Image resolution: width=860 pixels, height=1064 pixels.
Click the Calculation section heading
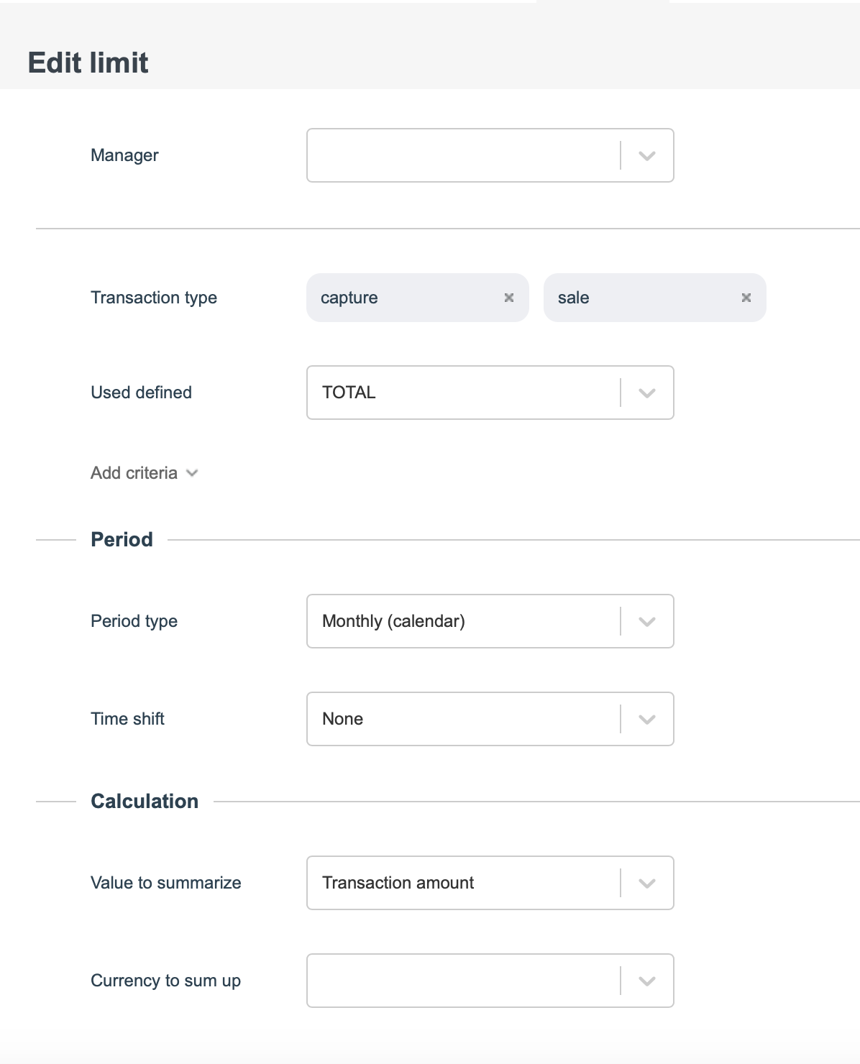[x=145, y=801]
